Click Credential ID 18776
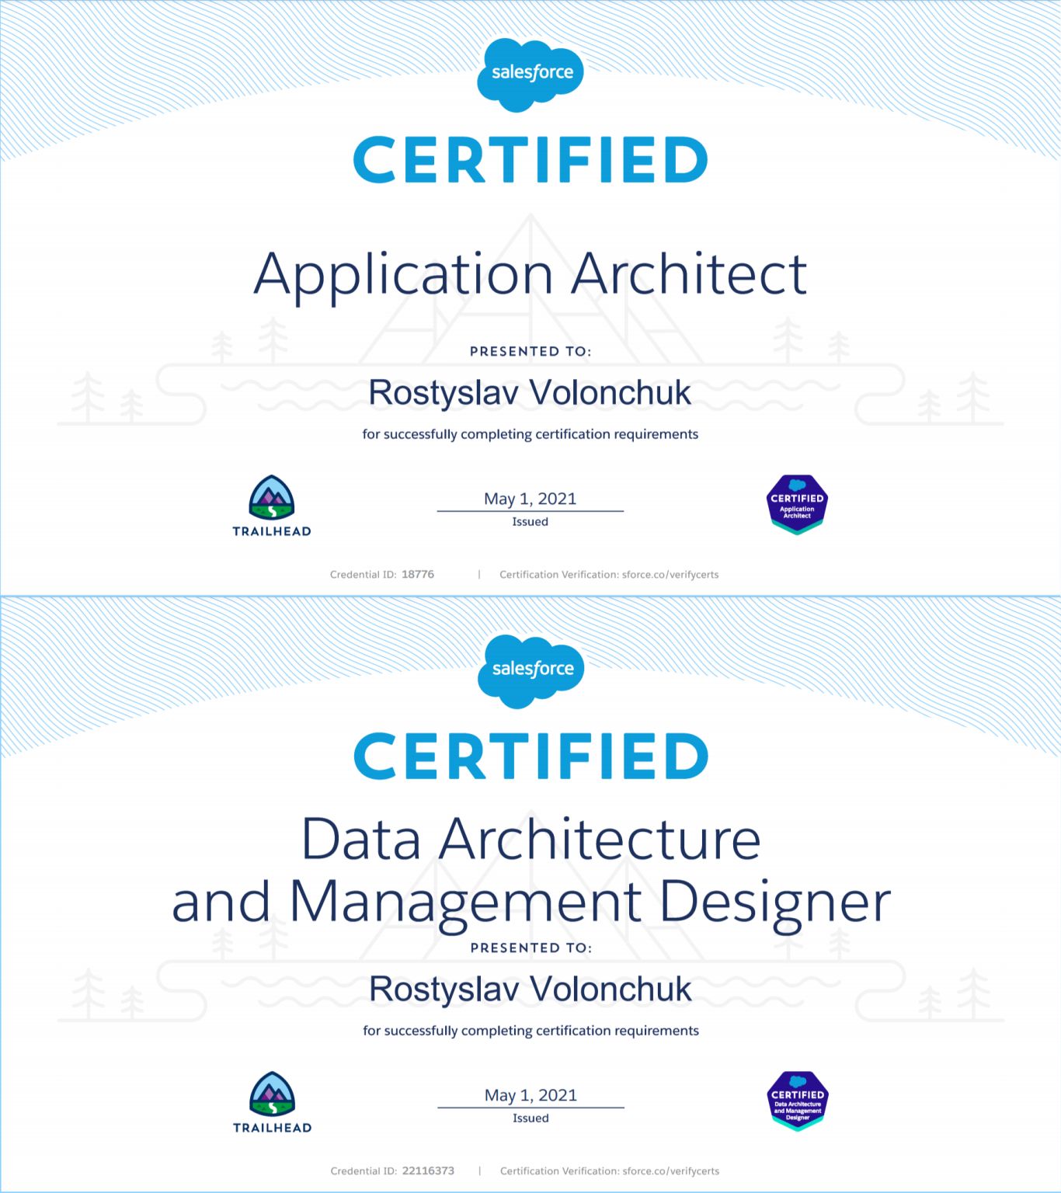 (382, 575)
